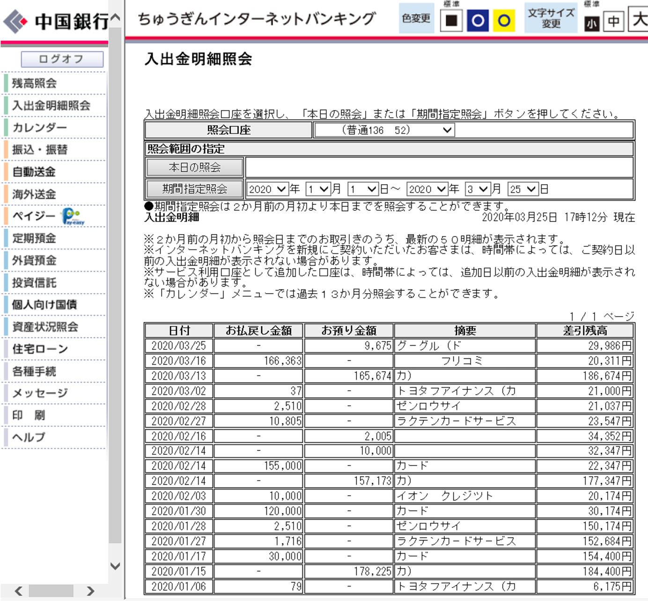The width and height of the screenshot is (648, 601).
Task: Click the sidebar horizontal scroll left arrow
Action: [x=18, y=591]
